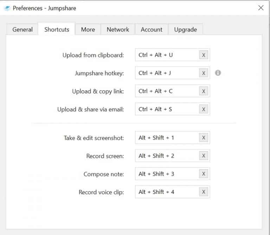
Task: Click the 'Take & edit screenshot:' label
Action: click(94, 138)
